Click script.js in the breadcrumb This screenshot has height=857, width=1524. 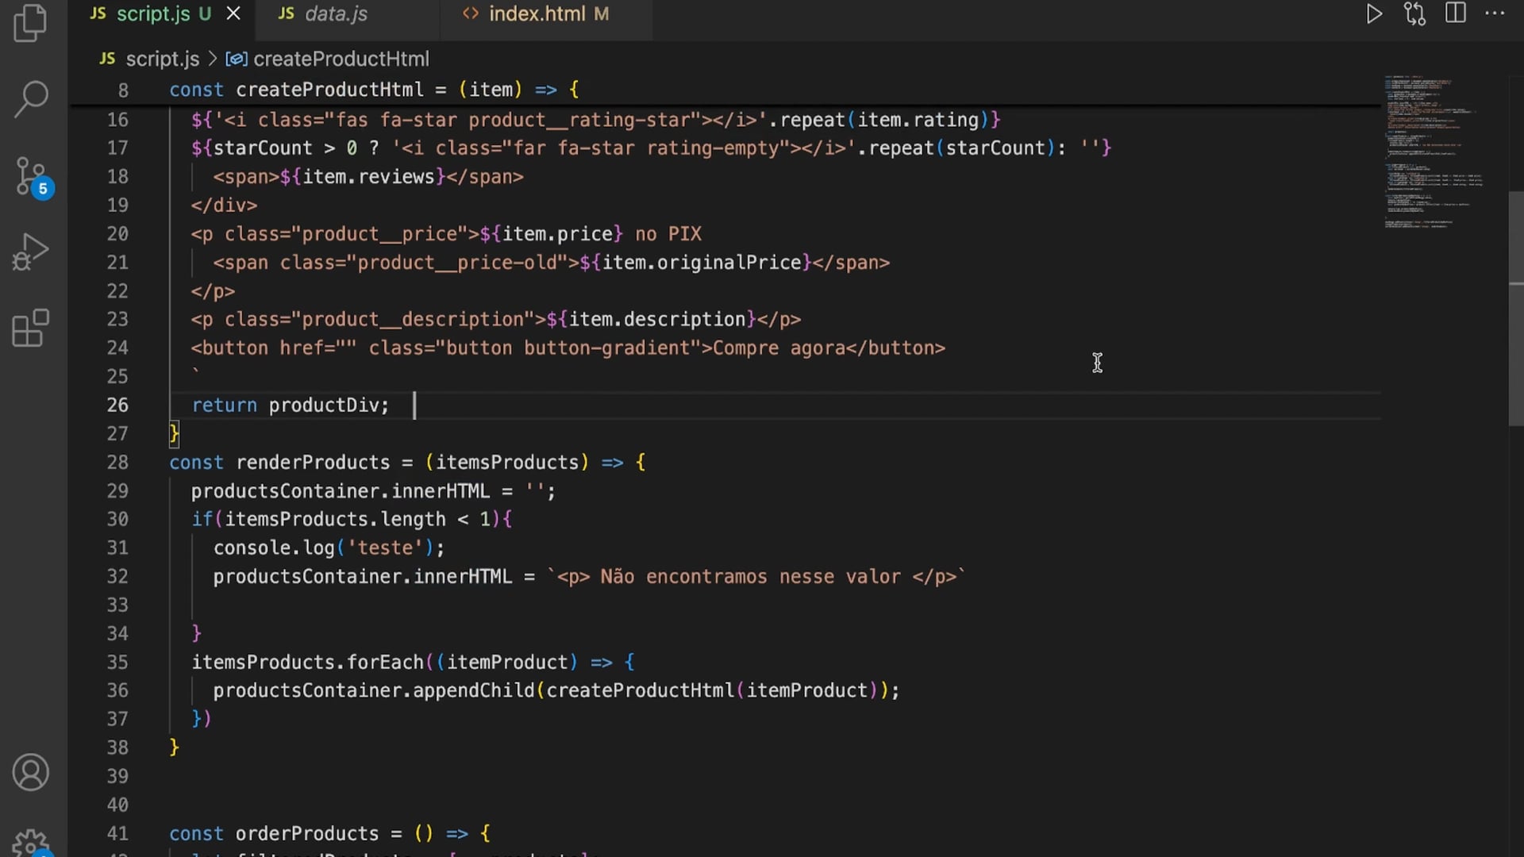162,59
